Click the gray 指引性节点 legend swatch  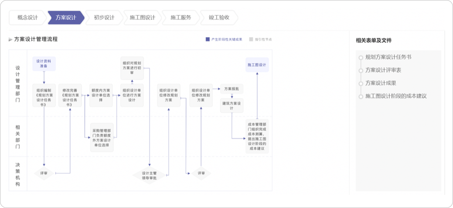251,39
